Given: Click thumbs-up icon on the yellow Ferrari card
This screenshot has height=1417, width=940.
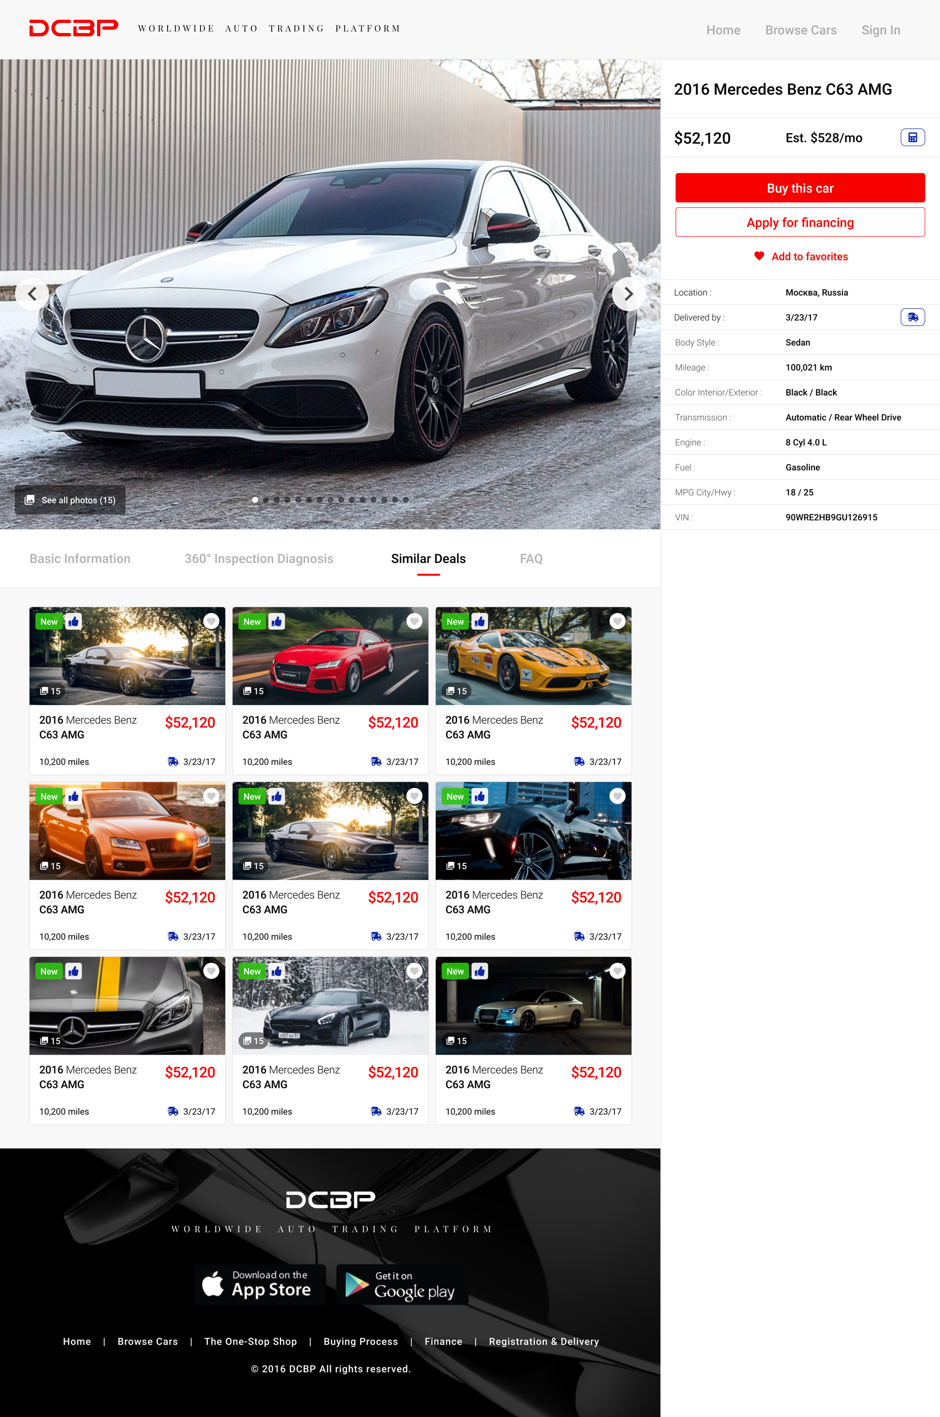Looking at the screenshot, I should click(x=479, y=621).
